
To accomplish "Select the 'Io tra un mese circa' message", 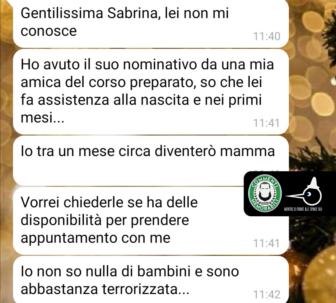I will [x=151, y=160].
